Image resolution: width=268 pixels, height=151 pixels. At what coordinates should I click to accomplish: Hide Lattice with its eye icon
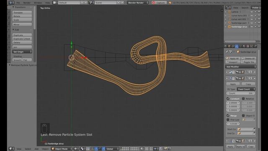point(252,12)
